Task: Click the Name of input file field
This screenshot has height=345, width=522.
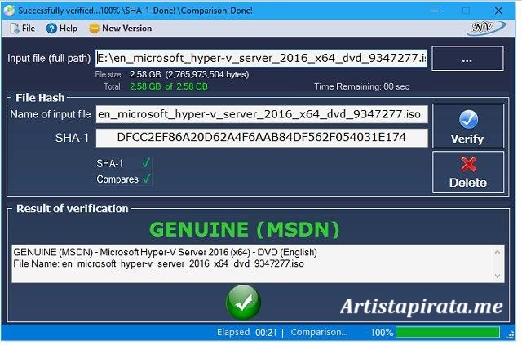Action: click(x=262, y=114)
